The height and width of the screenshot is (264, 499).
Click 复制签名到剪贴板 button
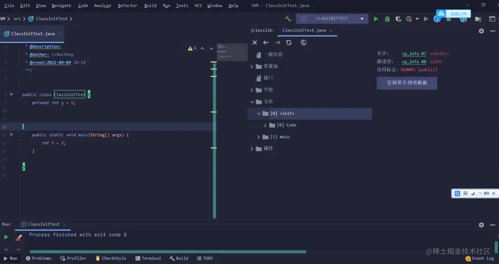407,83
